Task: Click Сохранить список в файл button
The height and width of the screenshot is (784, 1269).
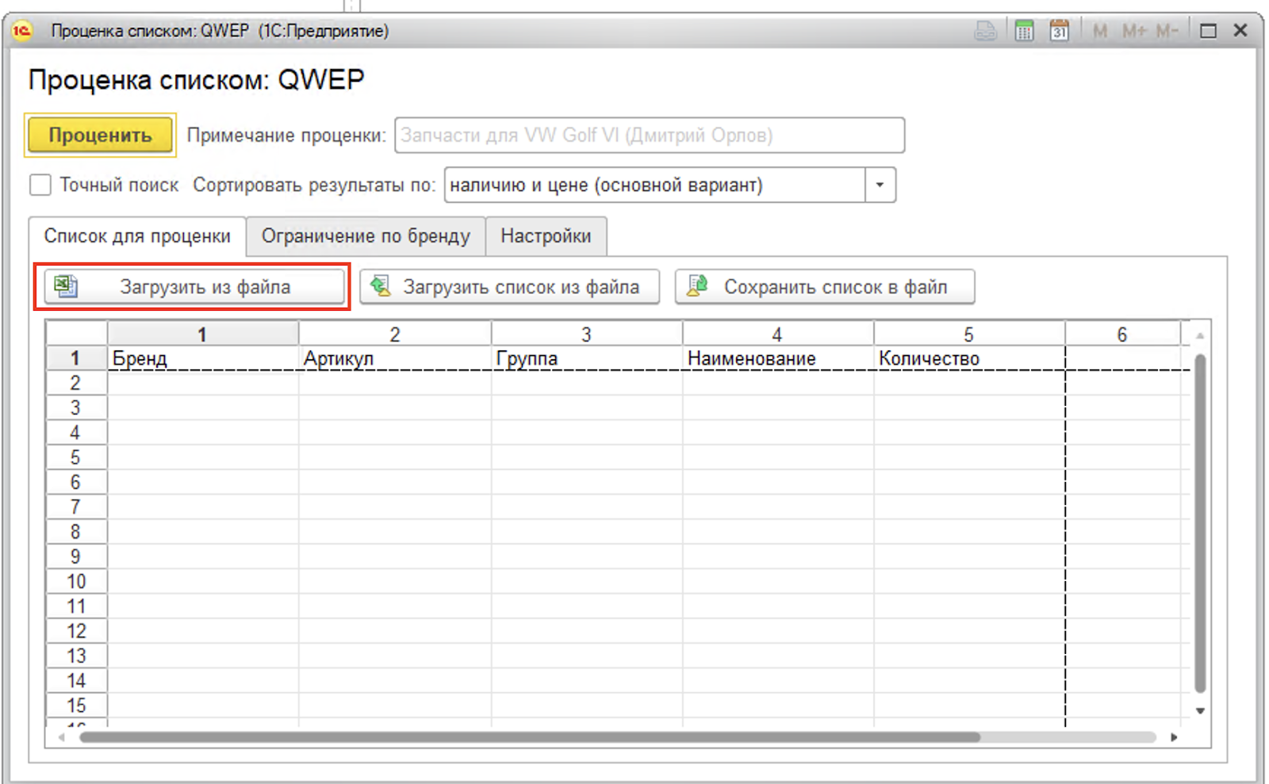Action: (x=825, y=286)
